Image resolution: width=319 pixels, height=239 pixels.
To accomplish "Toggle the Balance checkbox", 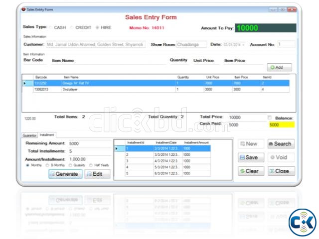I will click(x=270, y=118).
